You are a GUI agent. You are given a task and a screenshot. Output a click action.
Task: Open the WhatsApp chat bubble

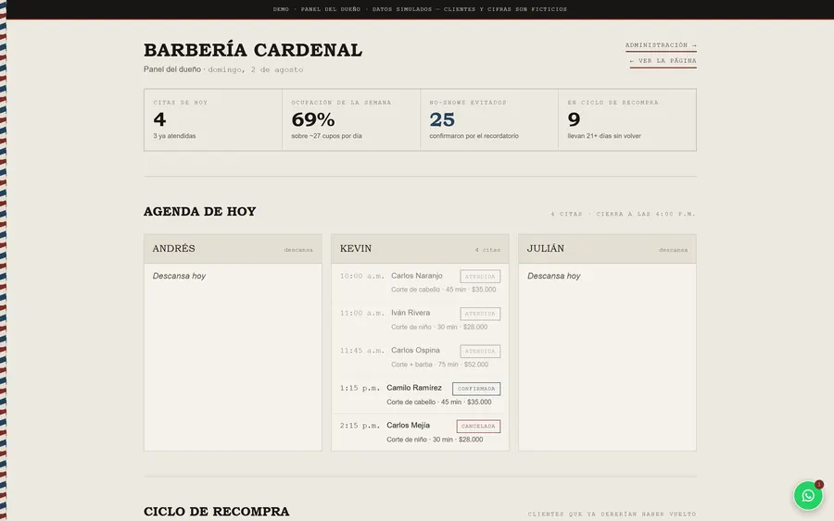pos(808,495)
